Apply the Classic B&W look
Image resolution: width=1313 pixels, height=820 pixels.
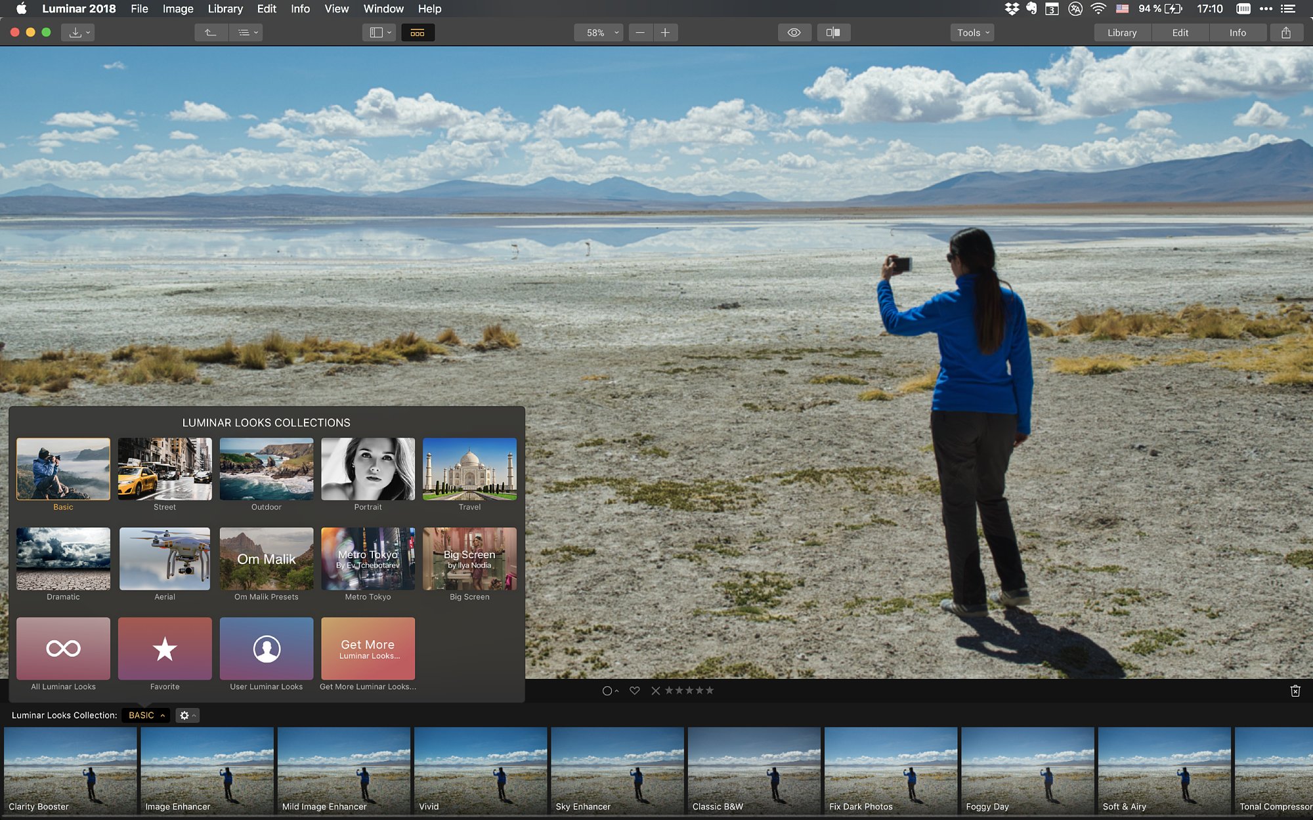(x=754, y=771)
